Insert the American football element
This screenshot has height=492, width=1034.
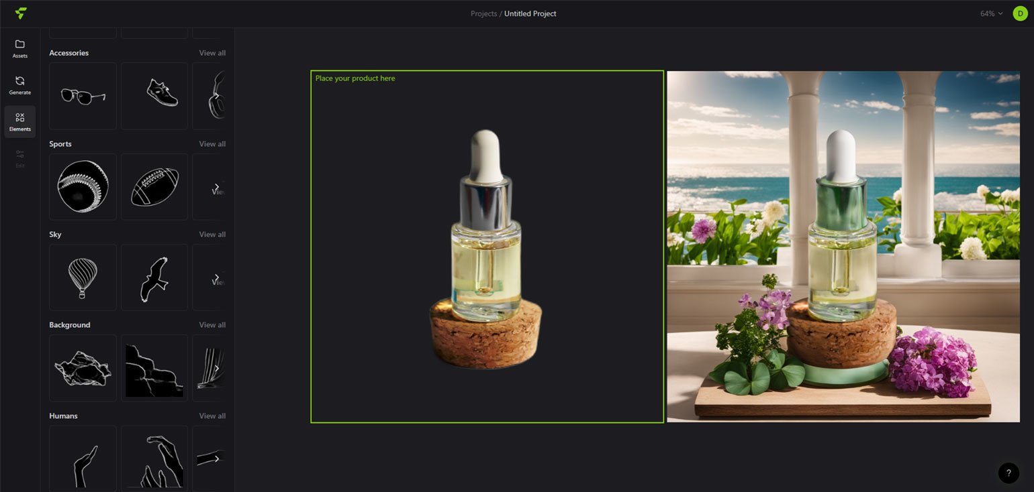(x=154, y=187)
